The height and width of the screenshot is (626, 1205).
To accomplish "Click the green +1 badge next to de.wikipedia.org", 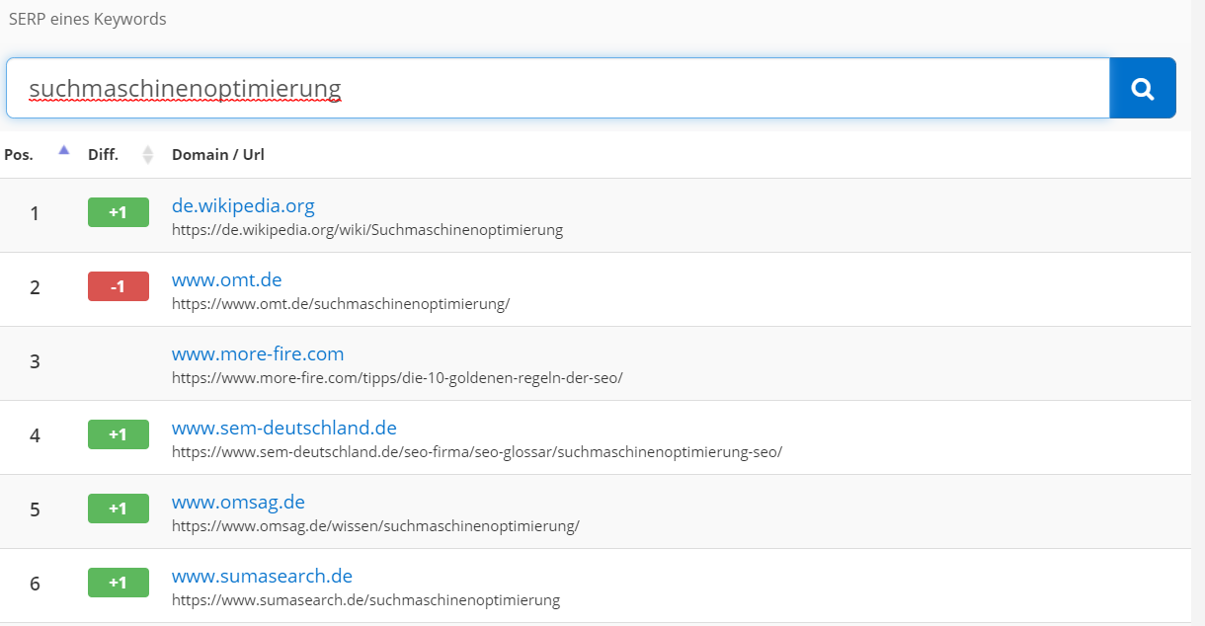I will 119,211.
